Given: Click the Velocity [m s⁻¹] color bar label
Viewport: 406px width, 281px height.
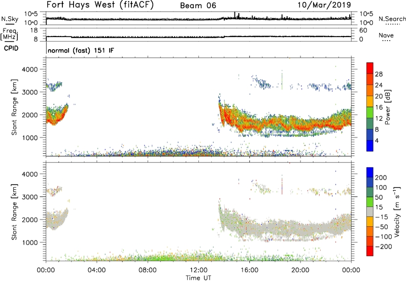Looking at the screenshot, I should tap(396, 212).
